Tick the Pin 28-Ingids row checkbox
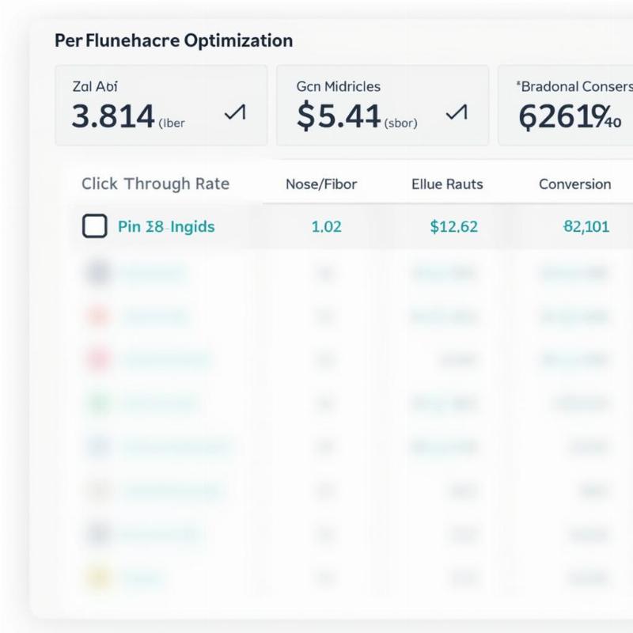This screenshot has width=633, height=633. click(x=94, y=227)
